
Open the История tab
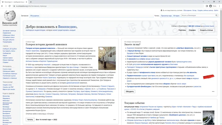click(176, 16)
